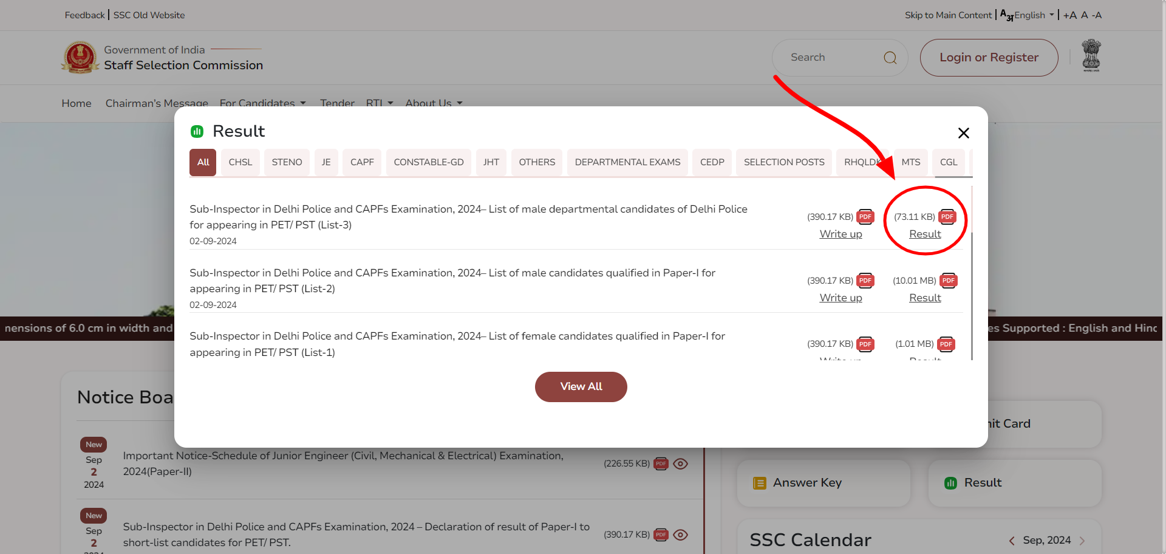The image size is (1166, 554).
Task: Expand the About Us menu
Action: pyautogui.click(x=434, y=103)
